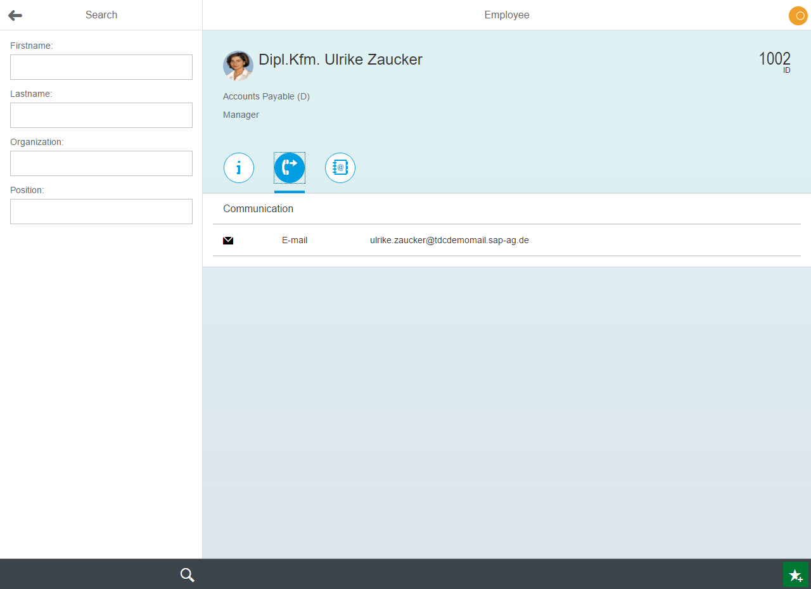Viewport: 811px width, 589px height.
Task: Focus the Firstname input field
Action: [101, 67]
